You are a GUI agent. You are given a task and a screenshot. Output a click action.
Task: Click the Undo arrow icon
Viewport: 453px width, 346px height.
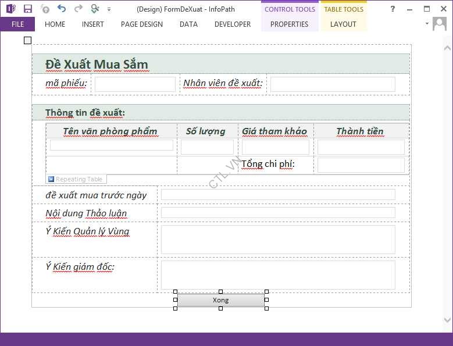[62, 9]
